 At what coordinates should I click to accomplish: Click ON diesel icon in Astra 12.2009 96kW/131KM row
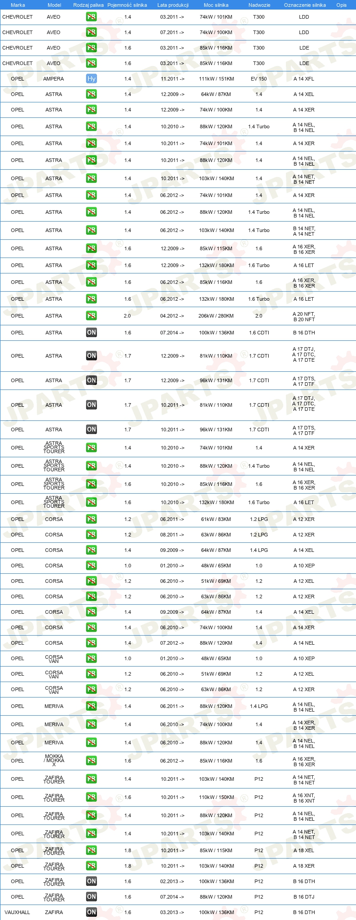tap(91, 380)
